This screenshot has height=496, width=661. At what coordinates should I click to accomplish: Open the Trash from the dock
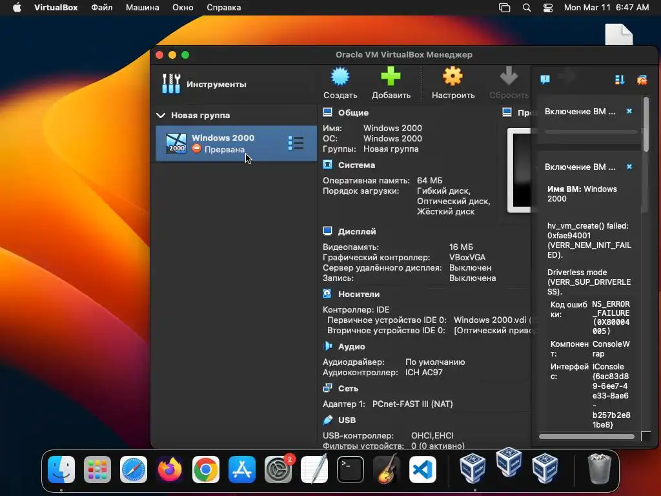click(599, 469)
